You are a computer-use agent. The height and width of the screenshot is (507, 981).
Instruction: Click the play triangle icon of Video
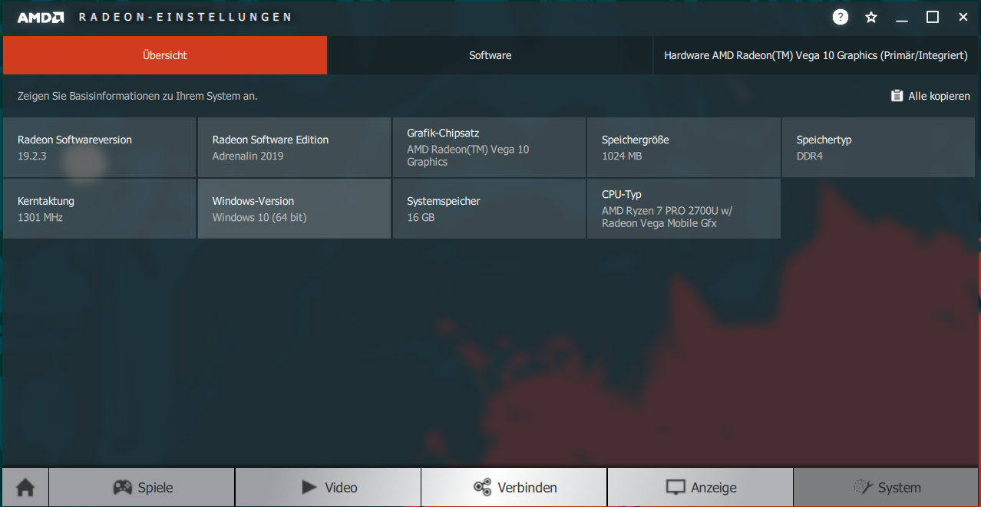pos(309,487)
